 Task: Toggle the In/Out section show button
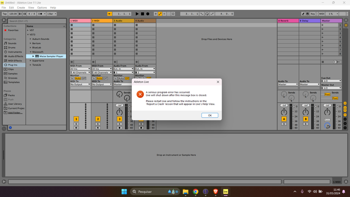345,103
